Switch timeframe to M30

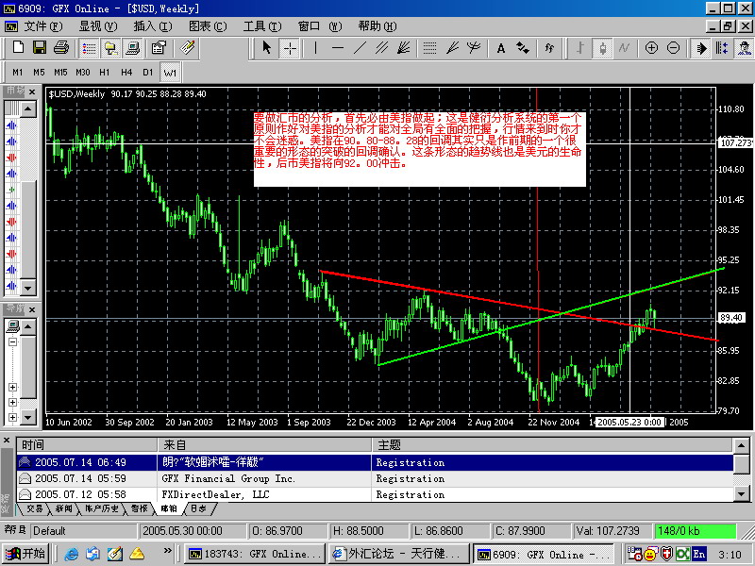click(83, 73)
